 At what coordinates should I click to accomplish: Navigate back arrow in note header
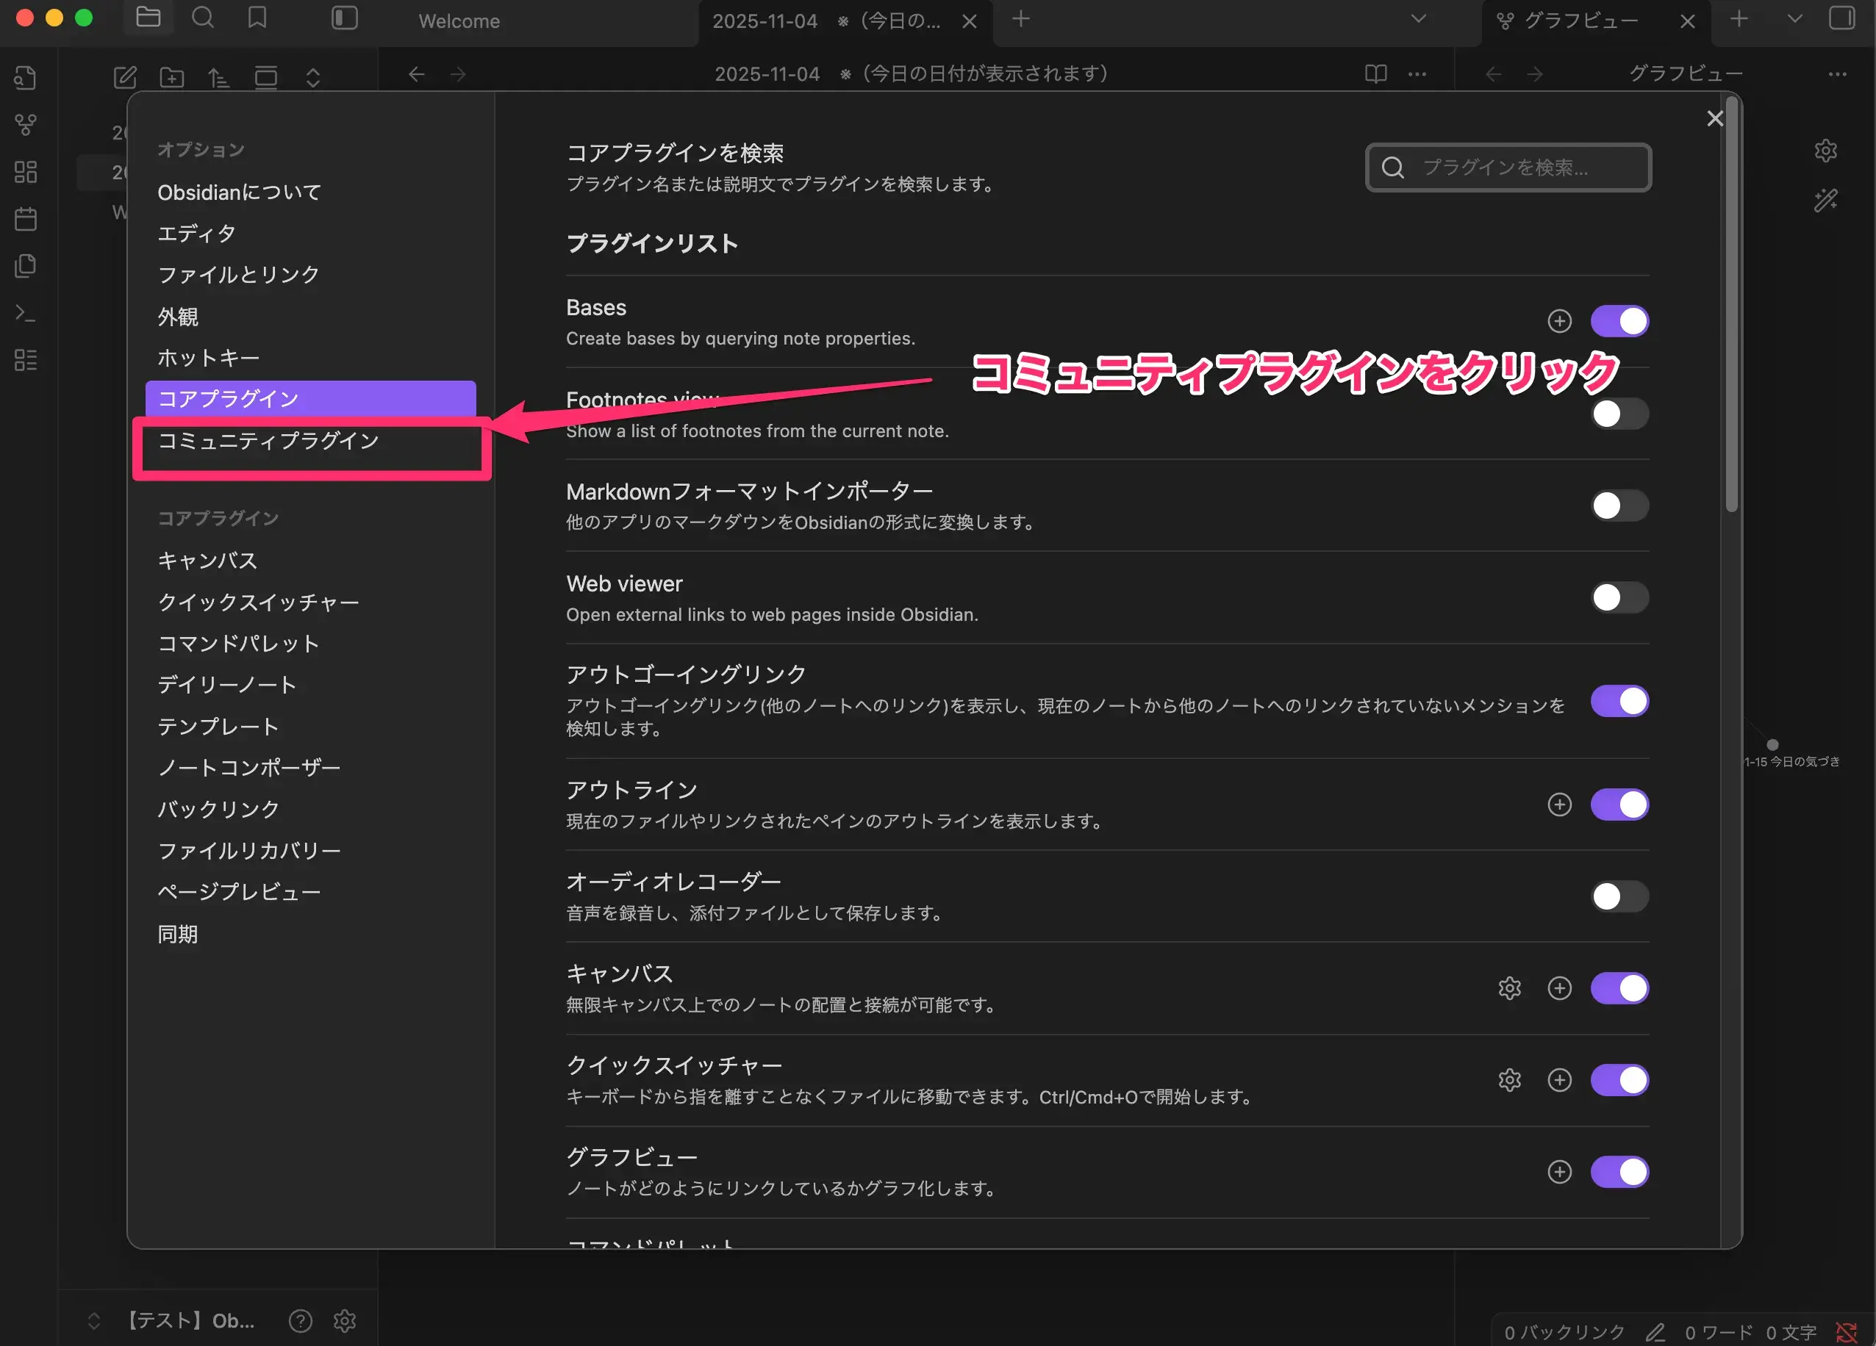[x=416, y=74]
